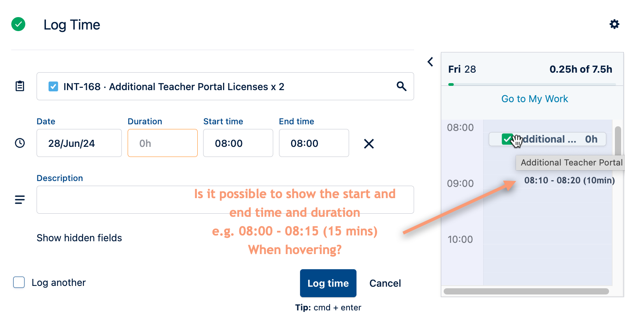The width and height of the screenshot is (625, 317).
Task: Follow the Go to My Work link
Action: [534, 99]
